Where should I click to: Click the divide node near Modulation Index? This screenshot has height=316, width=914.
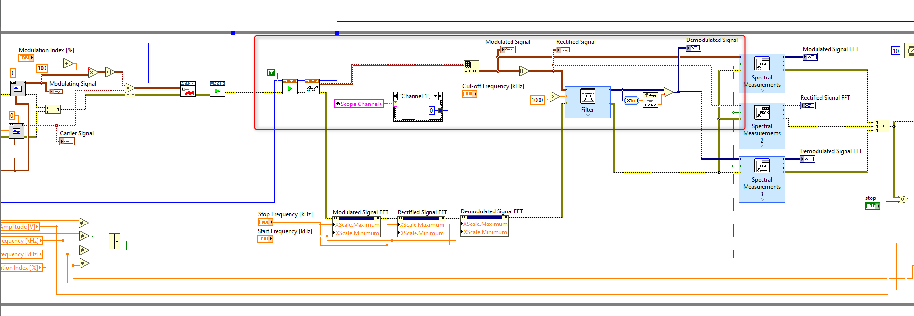(x=68, y=64)
